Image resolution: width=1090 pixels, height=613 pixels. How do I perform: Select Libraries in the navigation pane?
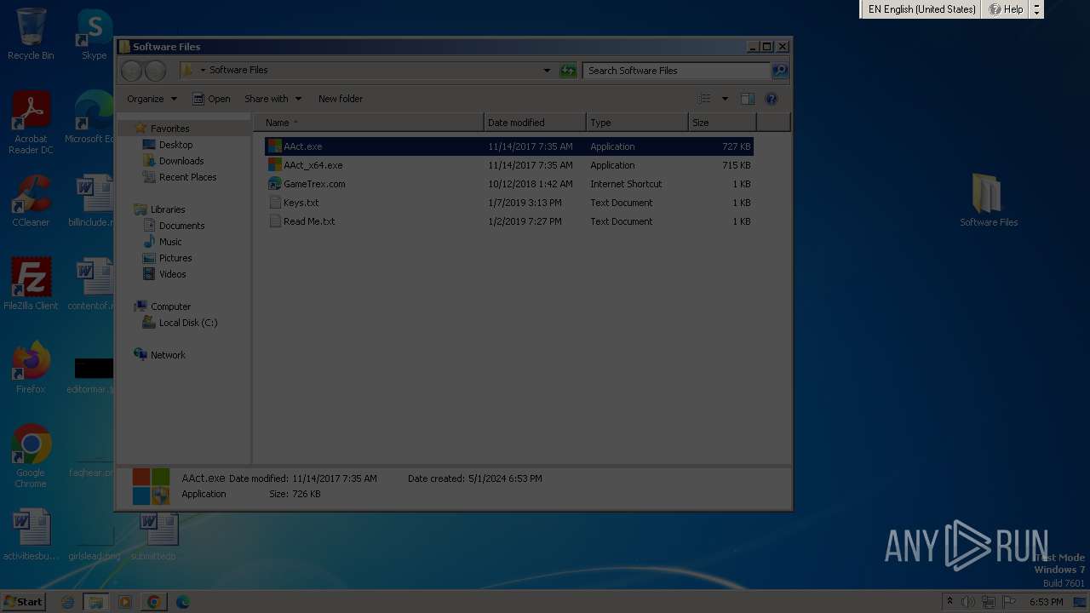168,209
